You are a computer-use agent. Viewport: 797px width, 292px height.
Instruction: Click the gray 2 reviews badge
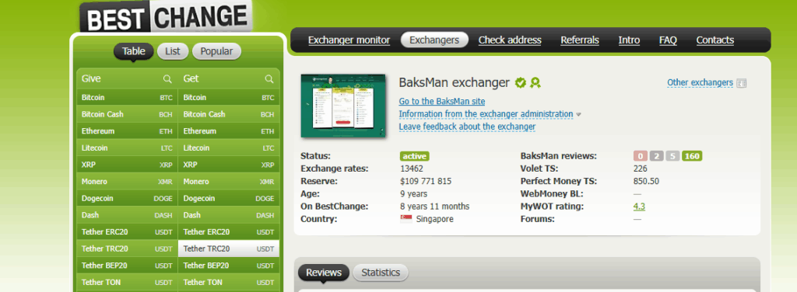pyautogui.click(x=656, y=156)
